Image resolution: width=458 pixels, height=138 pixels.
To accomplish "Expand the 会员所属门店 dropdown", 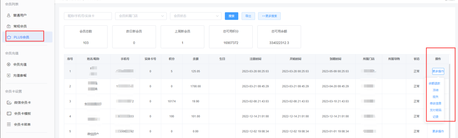I will pyautogui.click(x=141, y=16).
